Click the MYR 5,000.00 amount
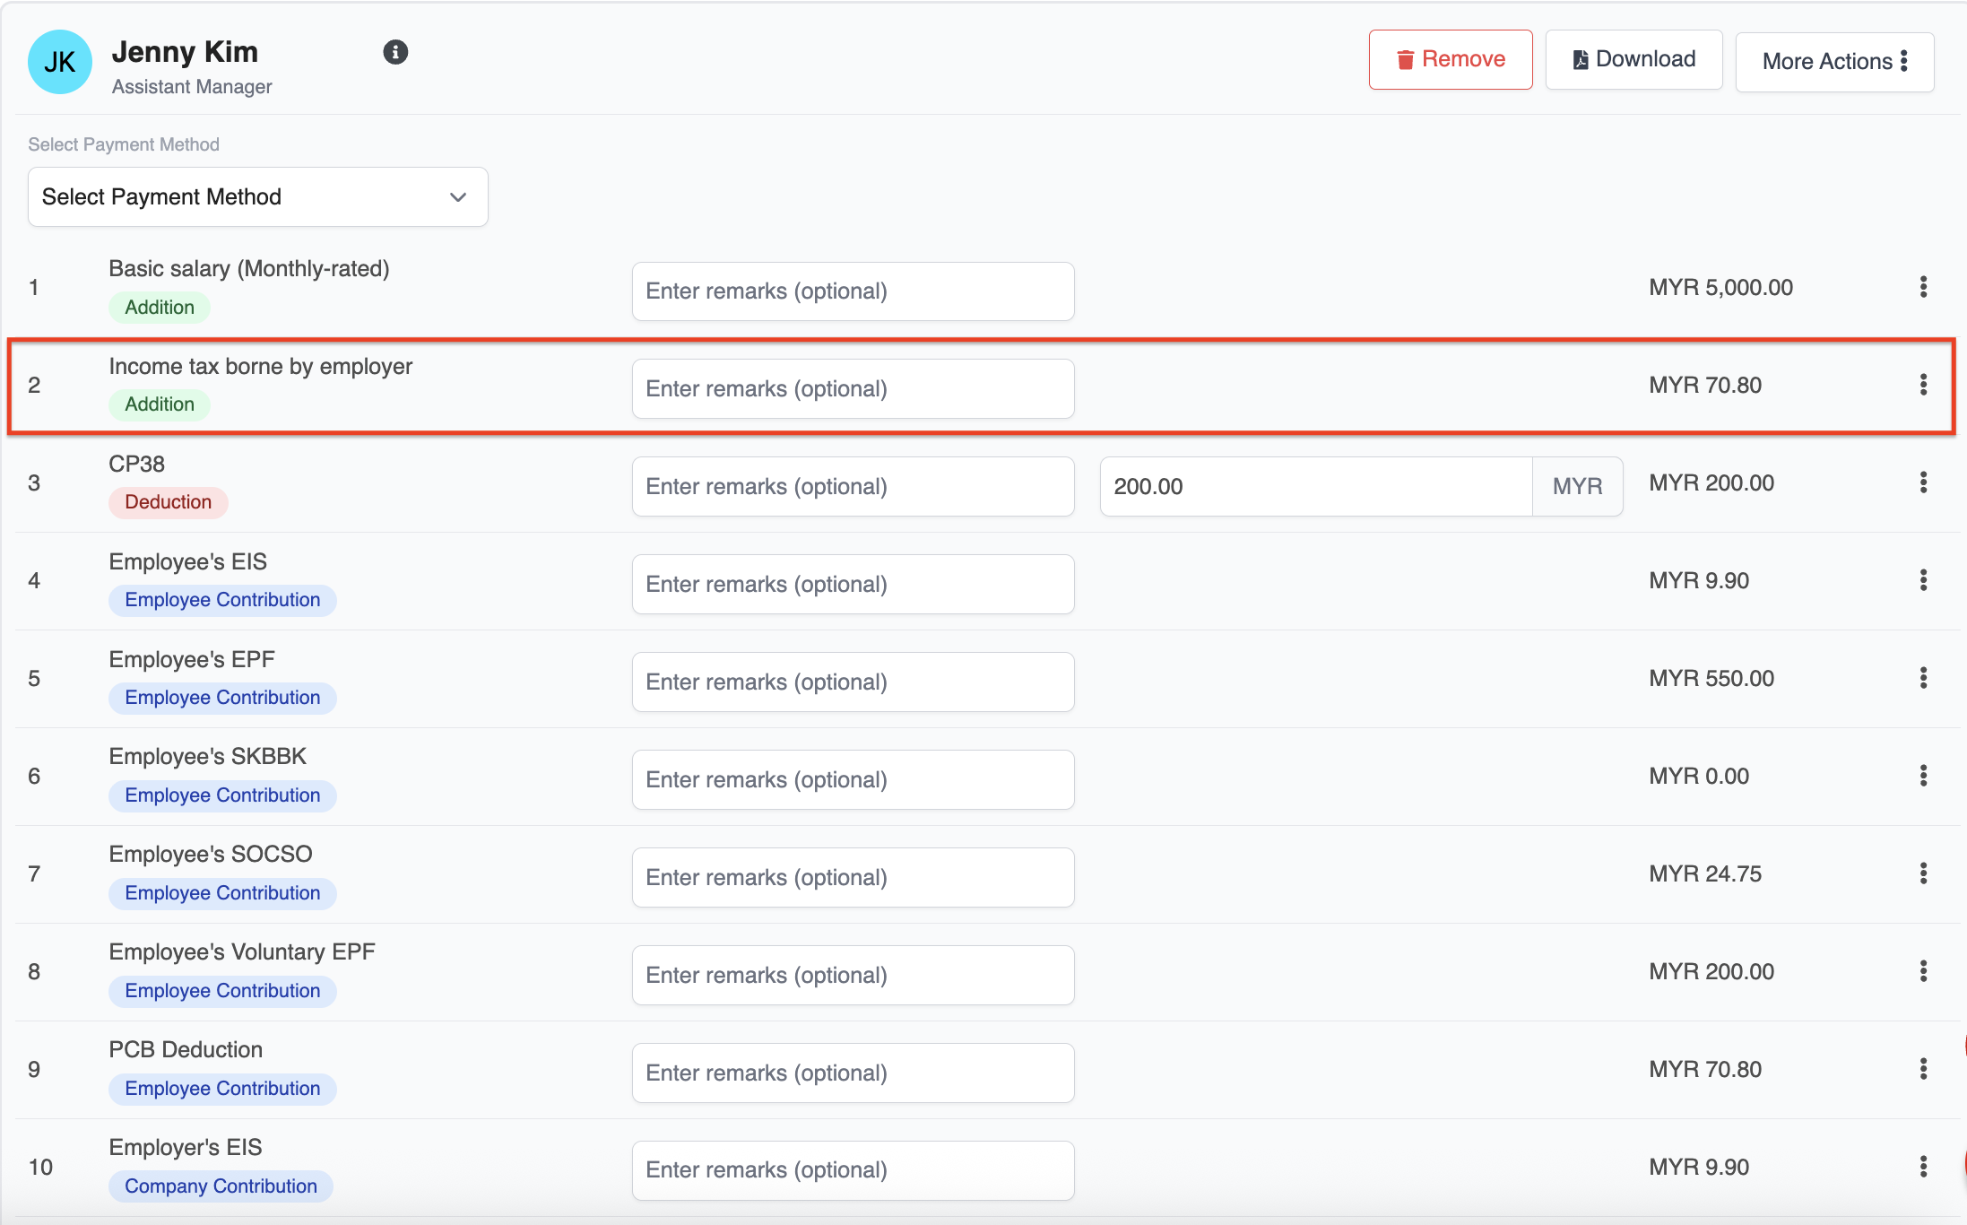The height and width of the screenshot is (1225, 1967). click(x=1721, y=288)
